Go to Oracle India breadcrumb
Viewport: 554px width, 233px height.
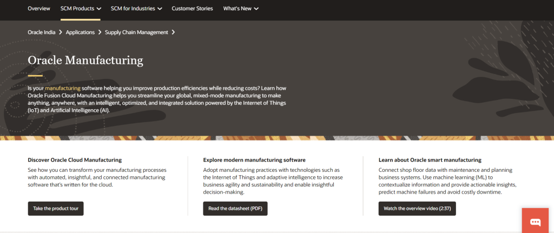[42, 32]
